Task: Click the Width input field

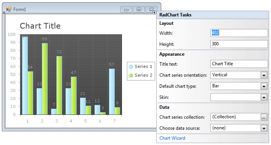Action: [239, 33]
